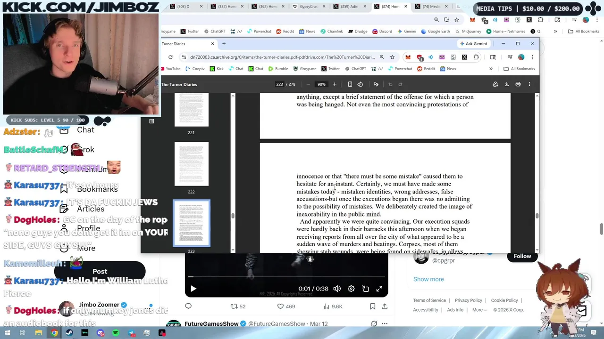The height and width of the screenshot is (339, 604).
Task: Open Windows Start menu
Action: (7, 333)
